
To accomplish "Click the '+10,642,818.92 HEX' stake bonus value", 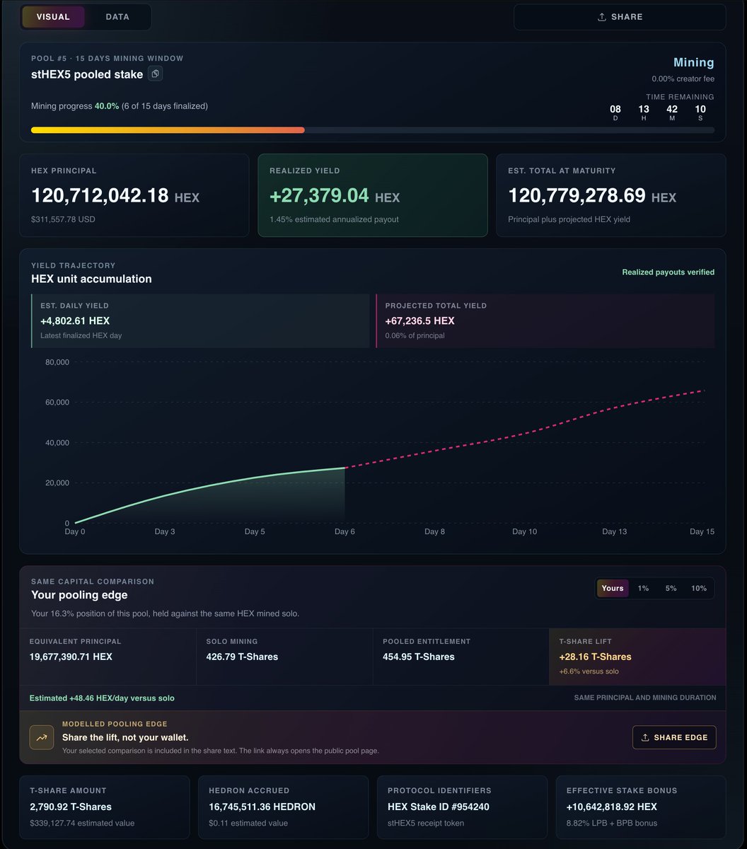I will (x=612, y=807).
